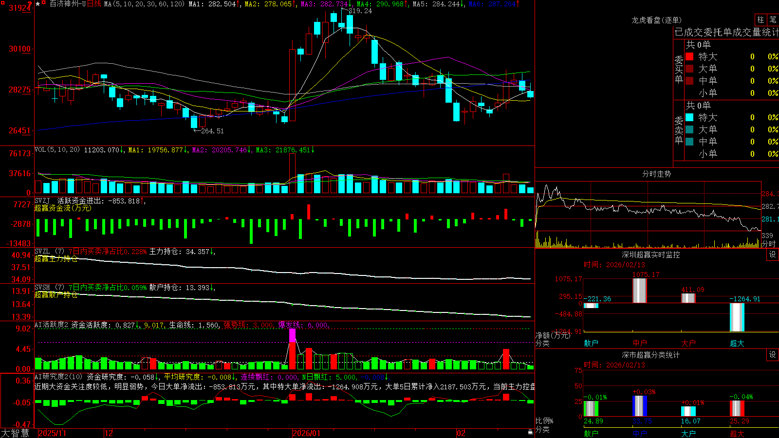
Task: Click the intraday 分时走势 price chart
Action: point(648,206)
